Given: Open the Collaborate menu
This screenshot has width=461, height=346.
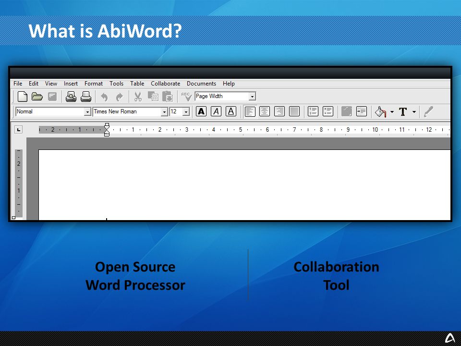Looking at the screenshot, I should click(166, 84).
